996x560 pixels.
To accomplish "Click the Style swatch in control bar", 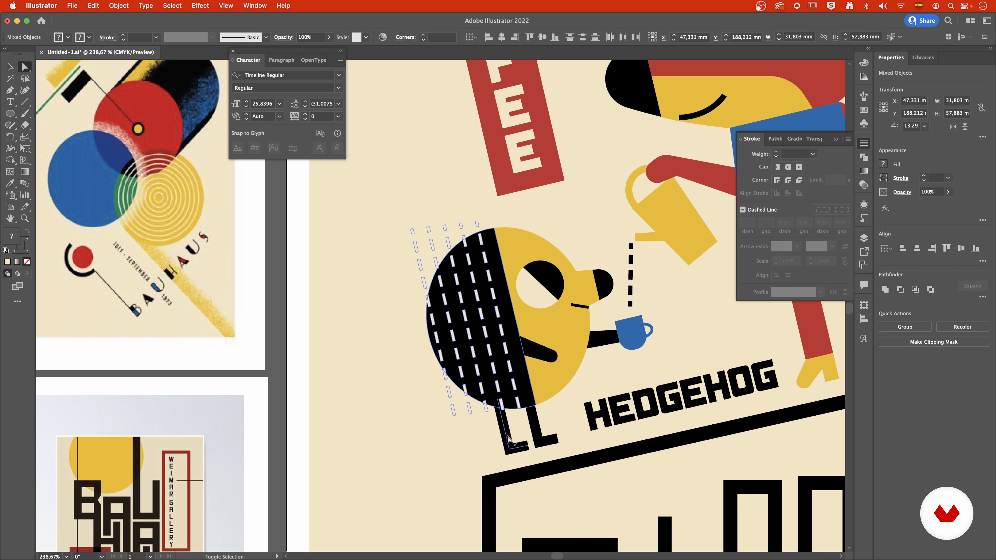I will [x=356, y=37].
